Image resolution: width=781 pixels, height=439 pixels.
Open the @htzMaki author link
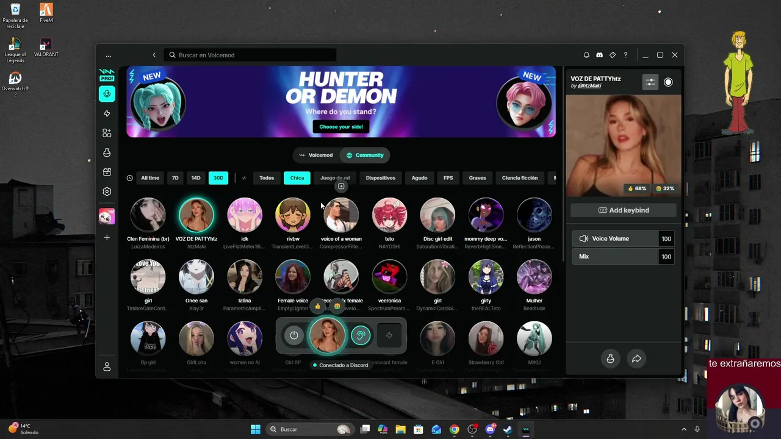point(589,86)
